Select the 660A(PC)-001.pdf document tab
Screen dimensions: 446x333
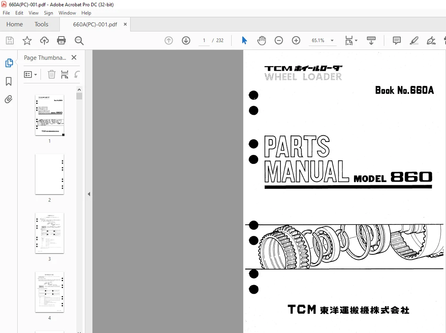click(95, 24)
